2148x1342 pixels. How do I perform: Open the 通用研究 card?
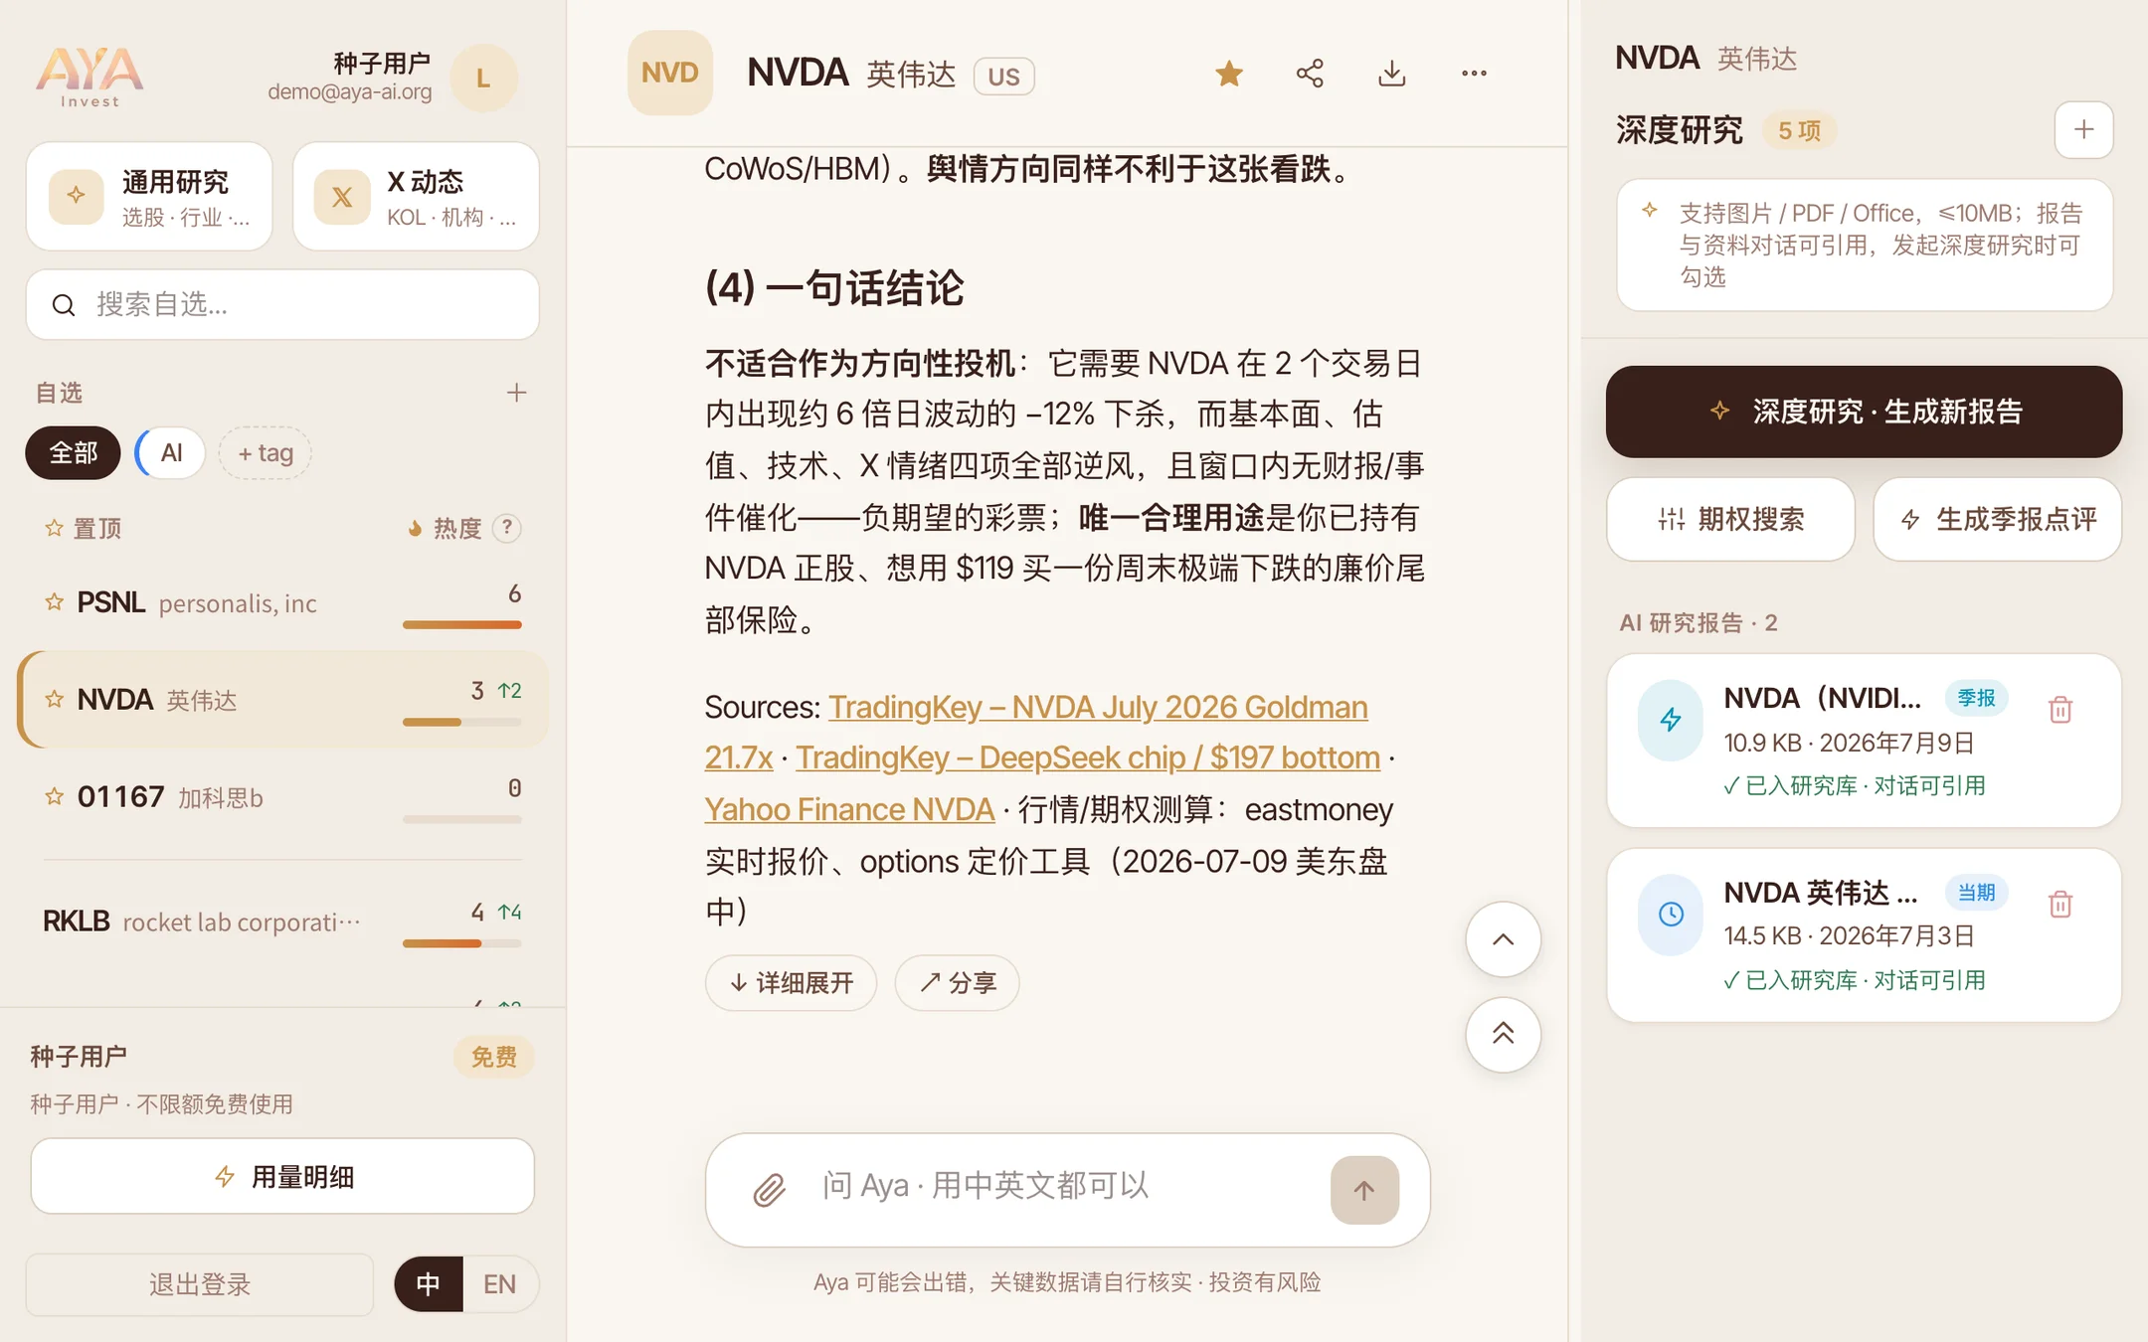149,196
